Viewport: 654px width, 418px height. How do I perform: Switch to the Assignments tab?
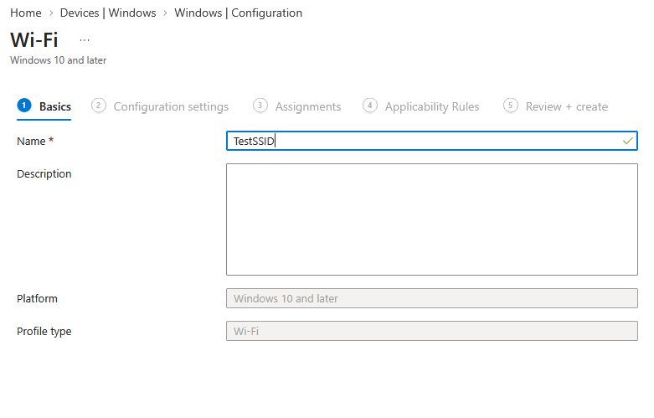coord(297,106)
